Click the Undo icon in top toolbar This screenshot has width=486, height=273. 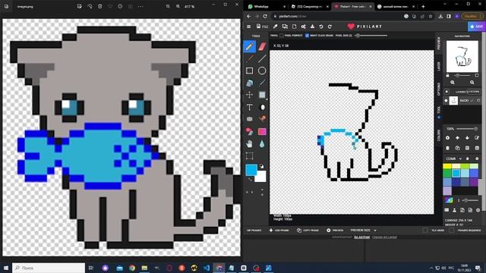coord(321,27)
